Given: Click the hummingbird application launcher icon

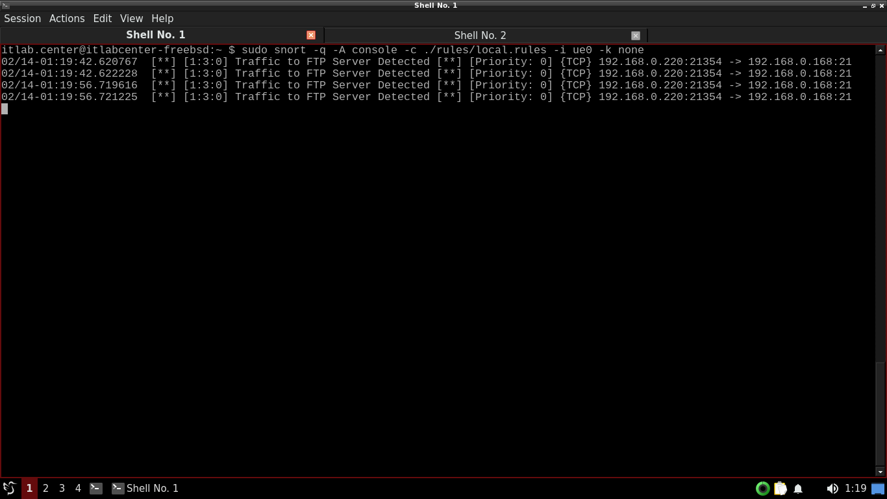Looking at the screenshot, I should 10,488.
